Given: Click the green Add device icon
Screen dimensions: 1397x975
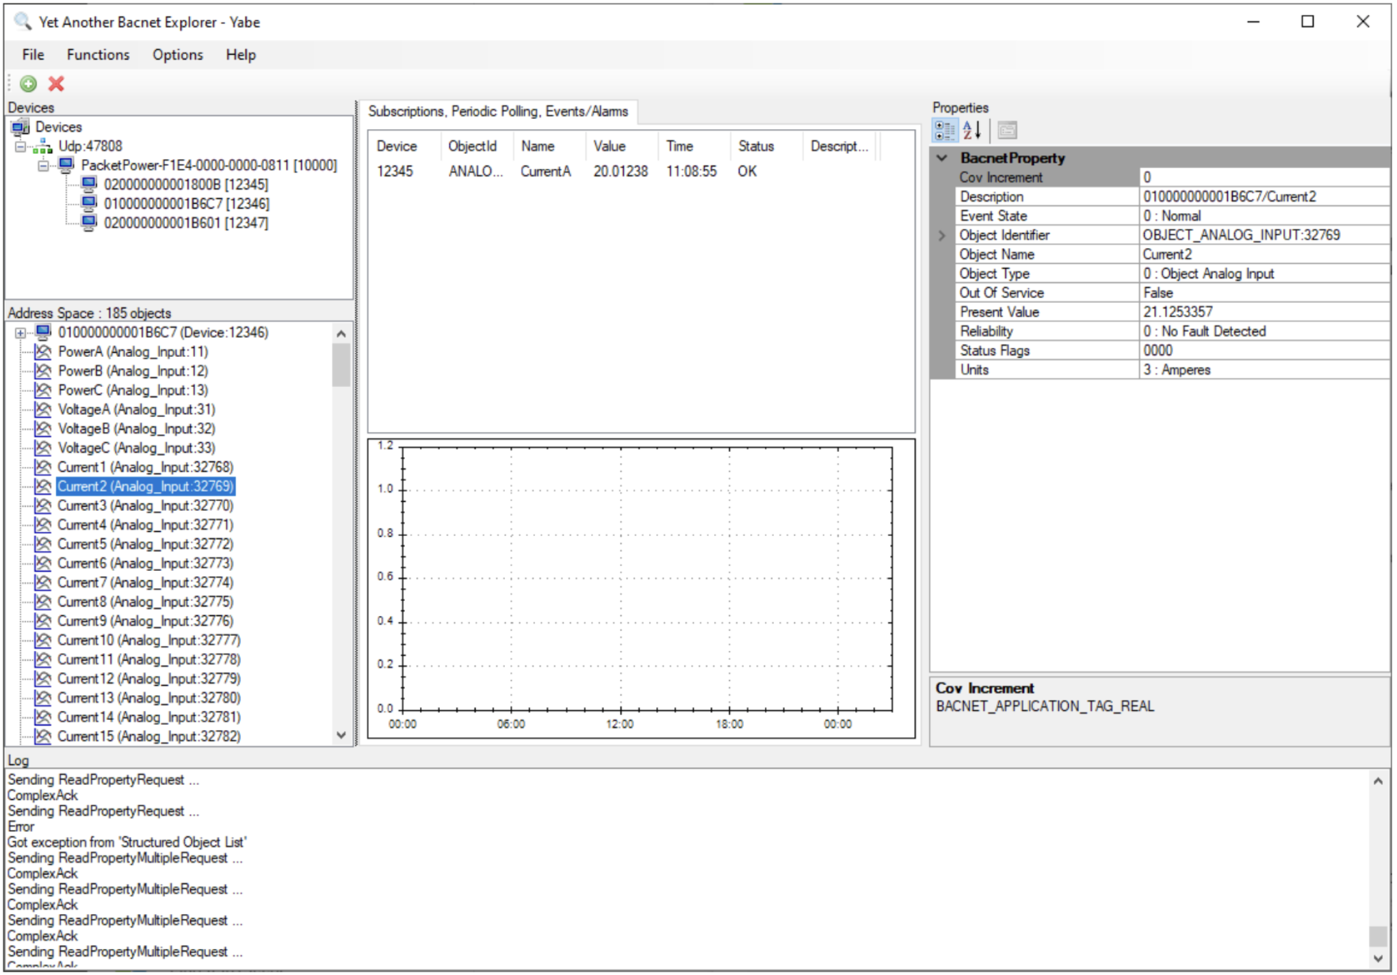Looking at the screenshot, I should tap(27, 83).
